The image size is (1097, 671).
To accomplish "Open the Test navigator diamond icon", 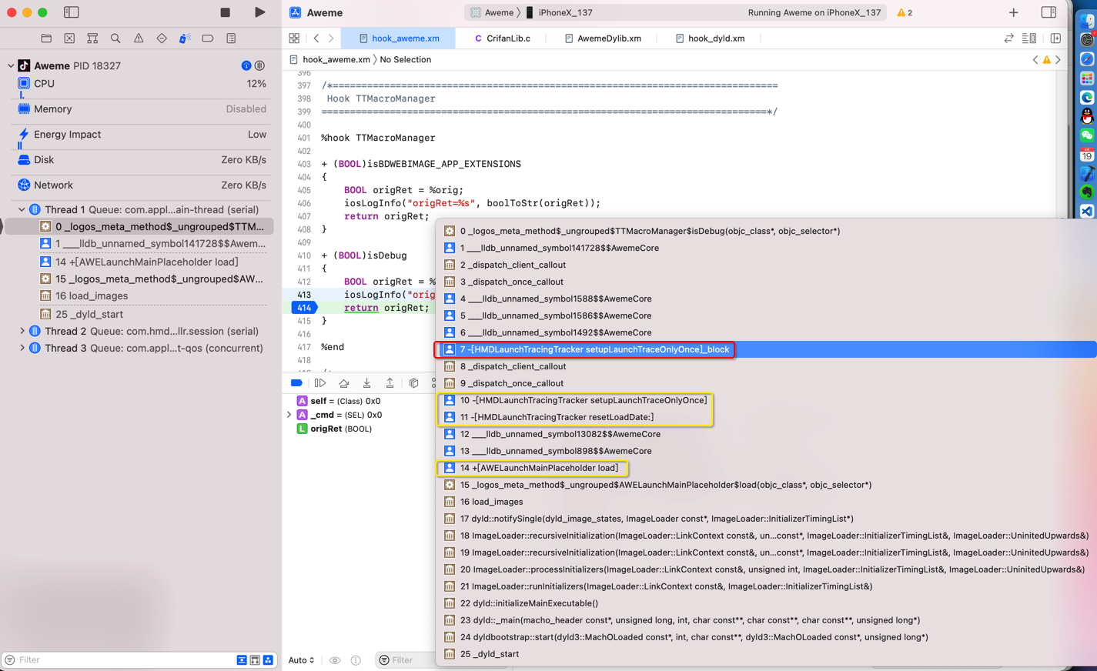I will coord(162,38).
